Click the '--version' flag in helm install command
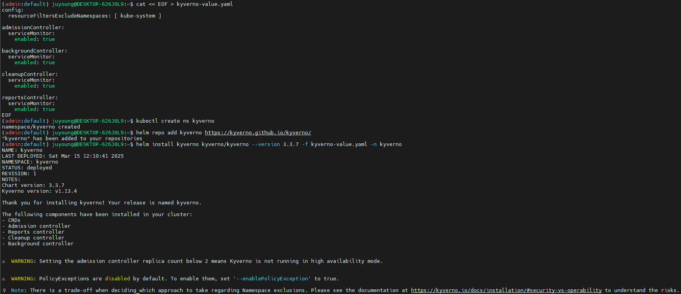The width and height of the screenshot is (681, 294). pyautogui.click(x=266, y=144)
